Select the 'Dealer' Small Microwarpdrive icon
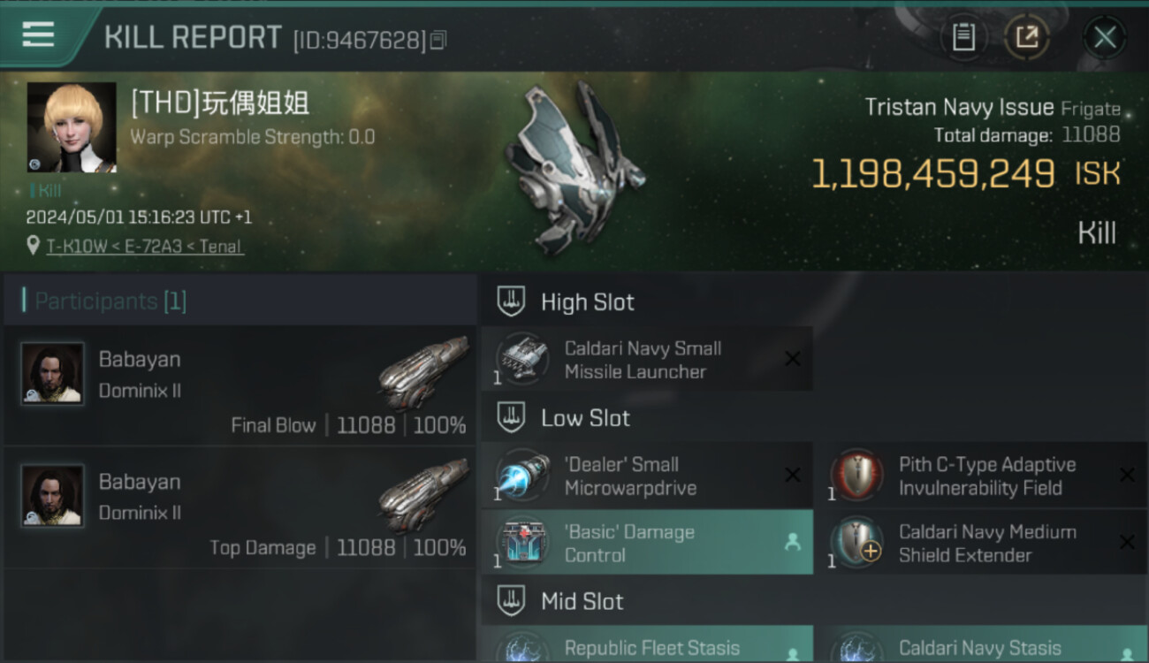This screenshot has height=663, width=1149. tap(522, 476)
